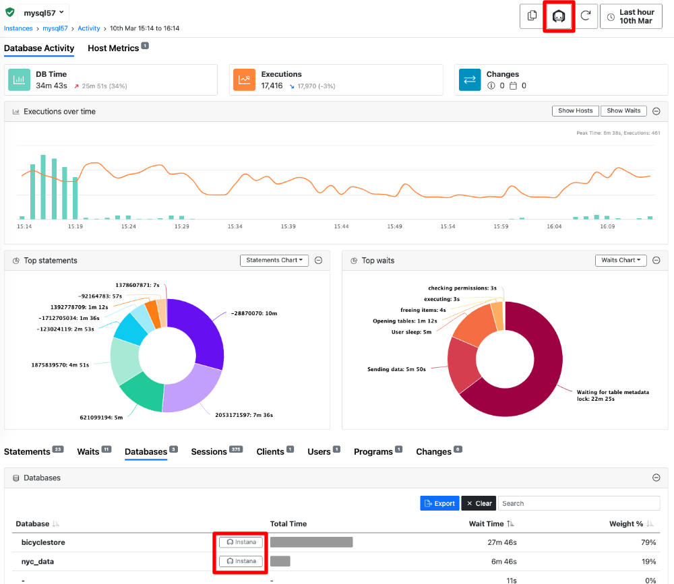Image resolution: width=674 pixels, height=584 pixels.
Task: Click the Databases panel header icon
Action: click(x=16, y=478)
